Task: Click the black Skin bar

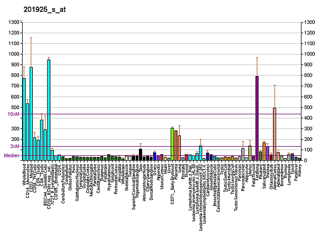Action: (x=141, y=154)
